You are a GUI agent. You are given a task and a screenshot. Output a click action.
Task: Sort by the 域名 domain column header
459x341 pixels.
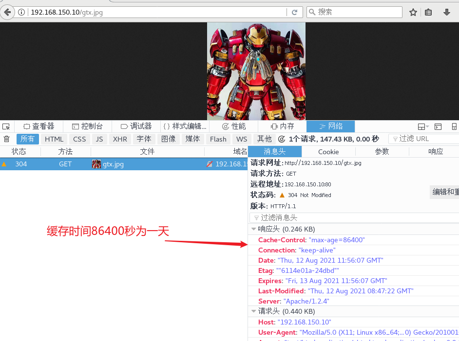(x=226, y=151)
